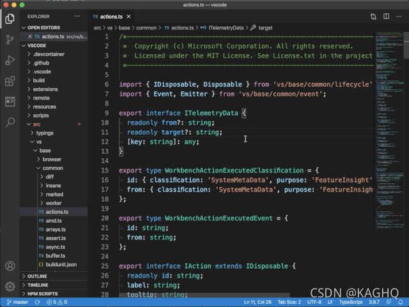
Task: Click Ln 11, Col 28 position indicator
Action: [x=258, y=302]
